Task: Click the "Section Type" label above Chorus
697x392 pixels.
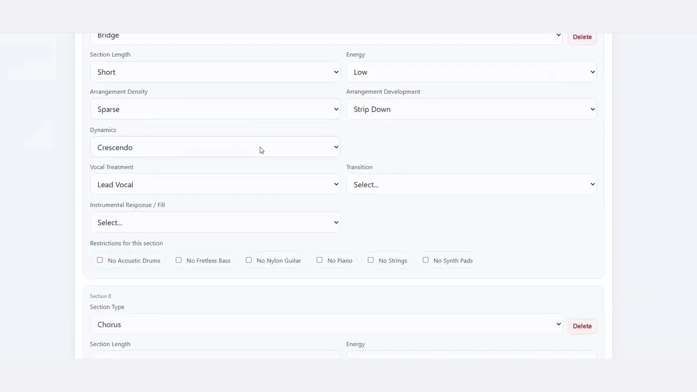Action: 107,307
